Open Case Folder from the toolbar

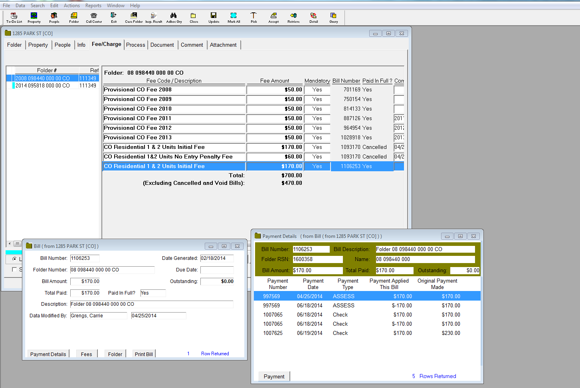pos(134,17)
